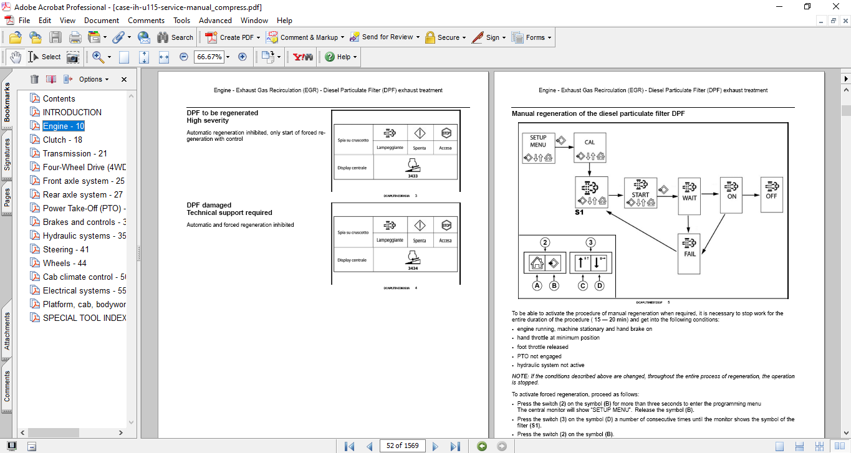Screen dimensions: 851x453
Task: Go to the next page arrow
Action: 436,446
